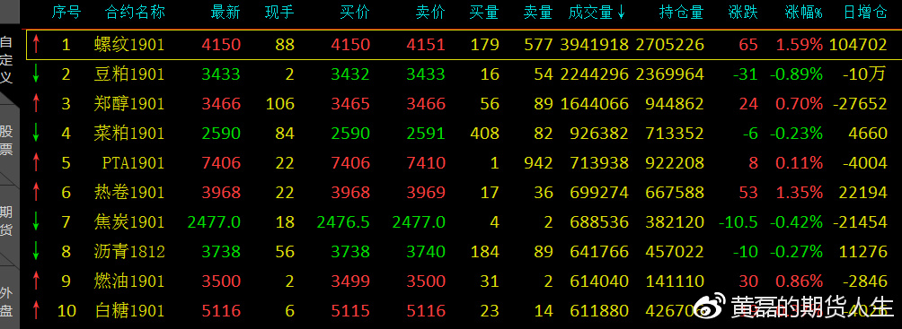Screen dimensions: 902x329
Task: Open the 外盘 side tab
Action: (7, 300)
